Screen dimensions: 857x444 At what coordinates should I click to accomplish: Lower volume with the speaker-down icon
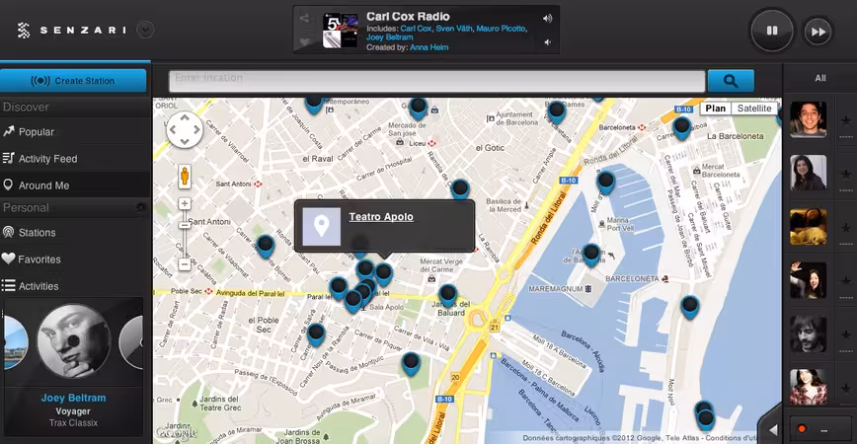(x=547, y=42)
